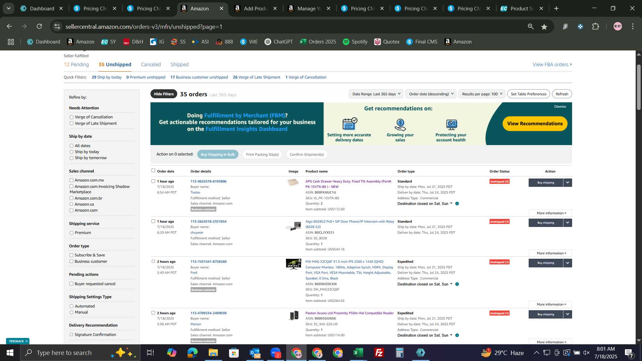Open the Final CMS bookmark
The width and height of the screenshot is (642, 361).
pos(422,42)
